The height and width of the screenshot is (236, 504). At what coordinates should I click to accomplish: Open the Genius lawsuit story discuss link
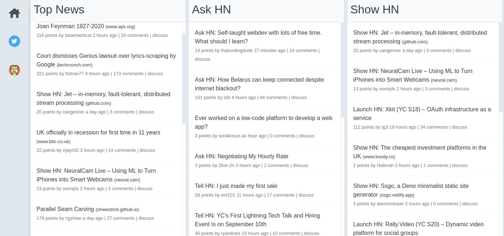click(x=155, y=73)
